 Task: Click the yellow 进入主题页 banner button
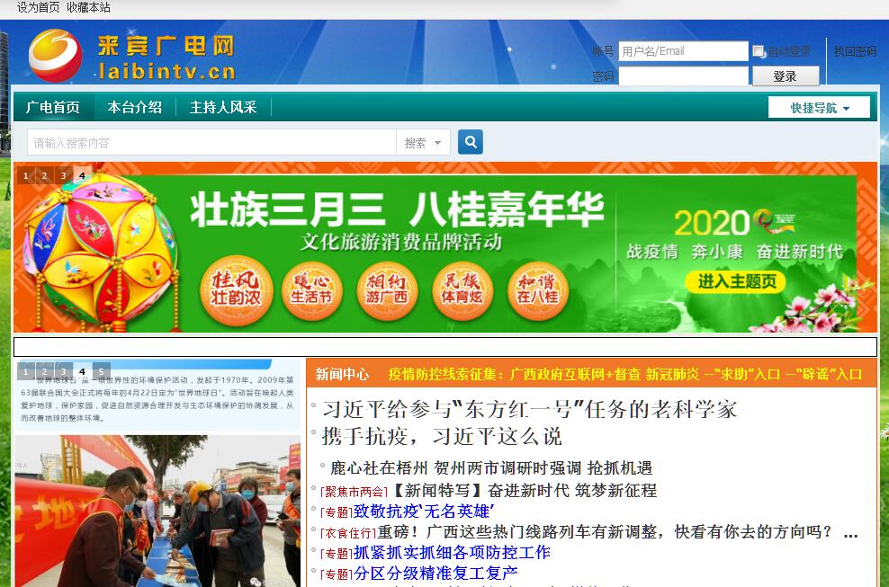click(x=736, y=281)
